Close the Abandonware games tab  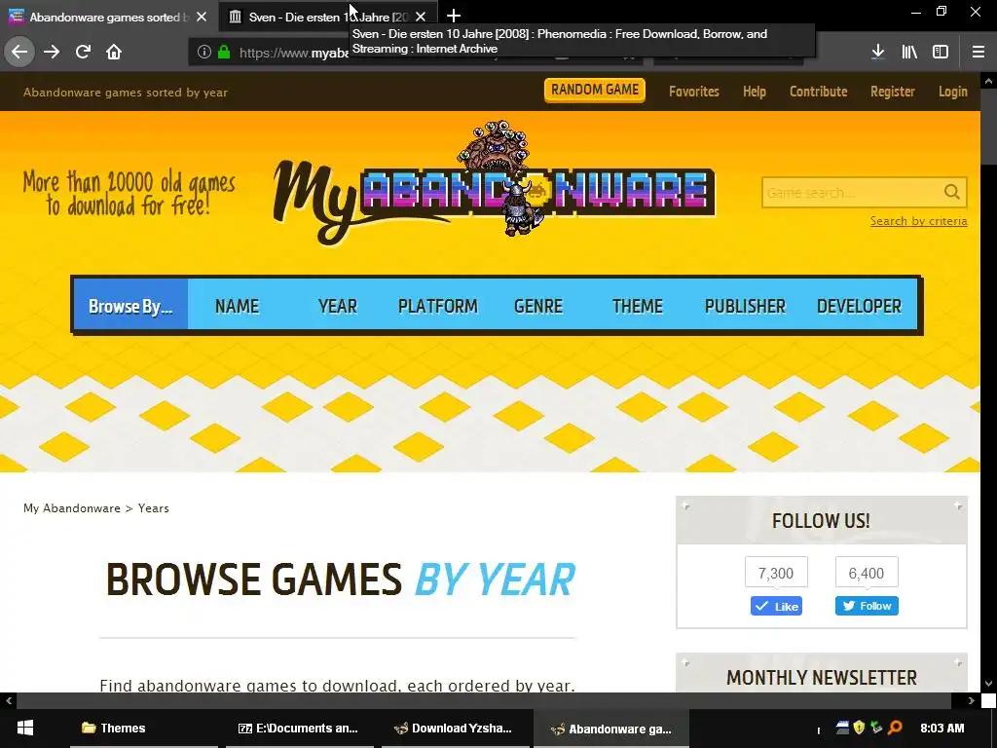(x=202, y=18)
